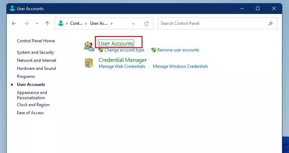Screen dimensions: 289x153
Task: Open Ease of Access category
Action: [x=30, y=113]
